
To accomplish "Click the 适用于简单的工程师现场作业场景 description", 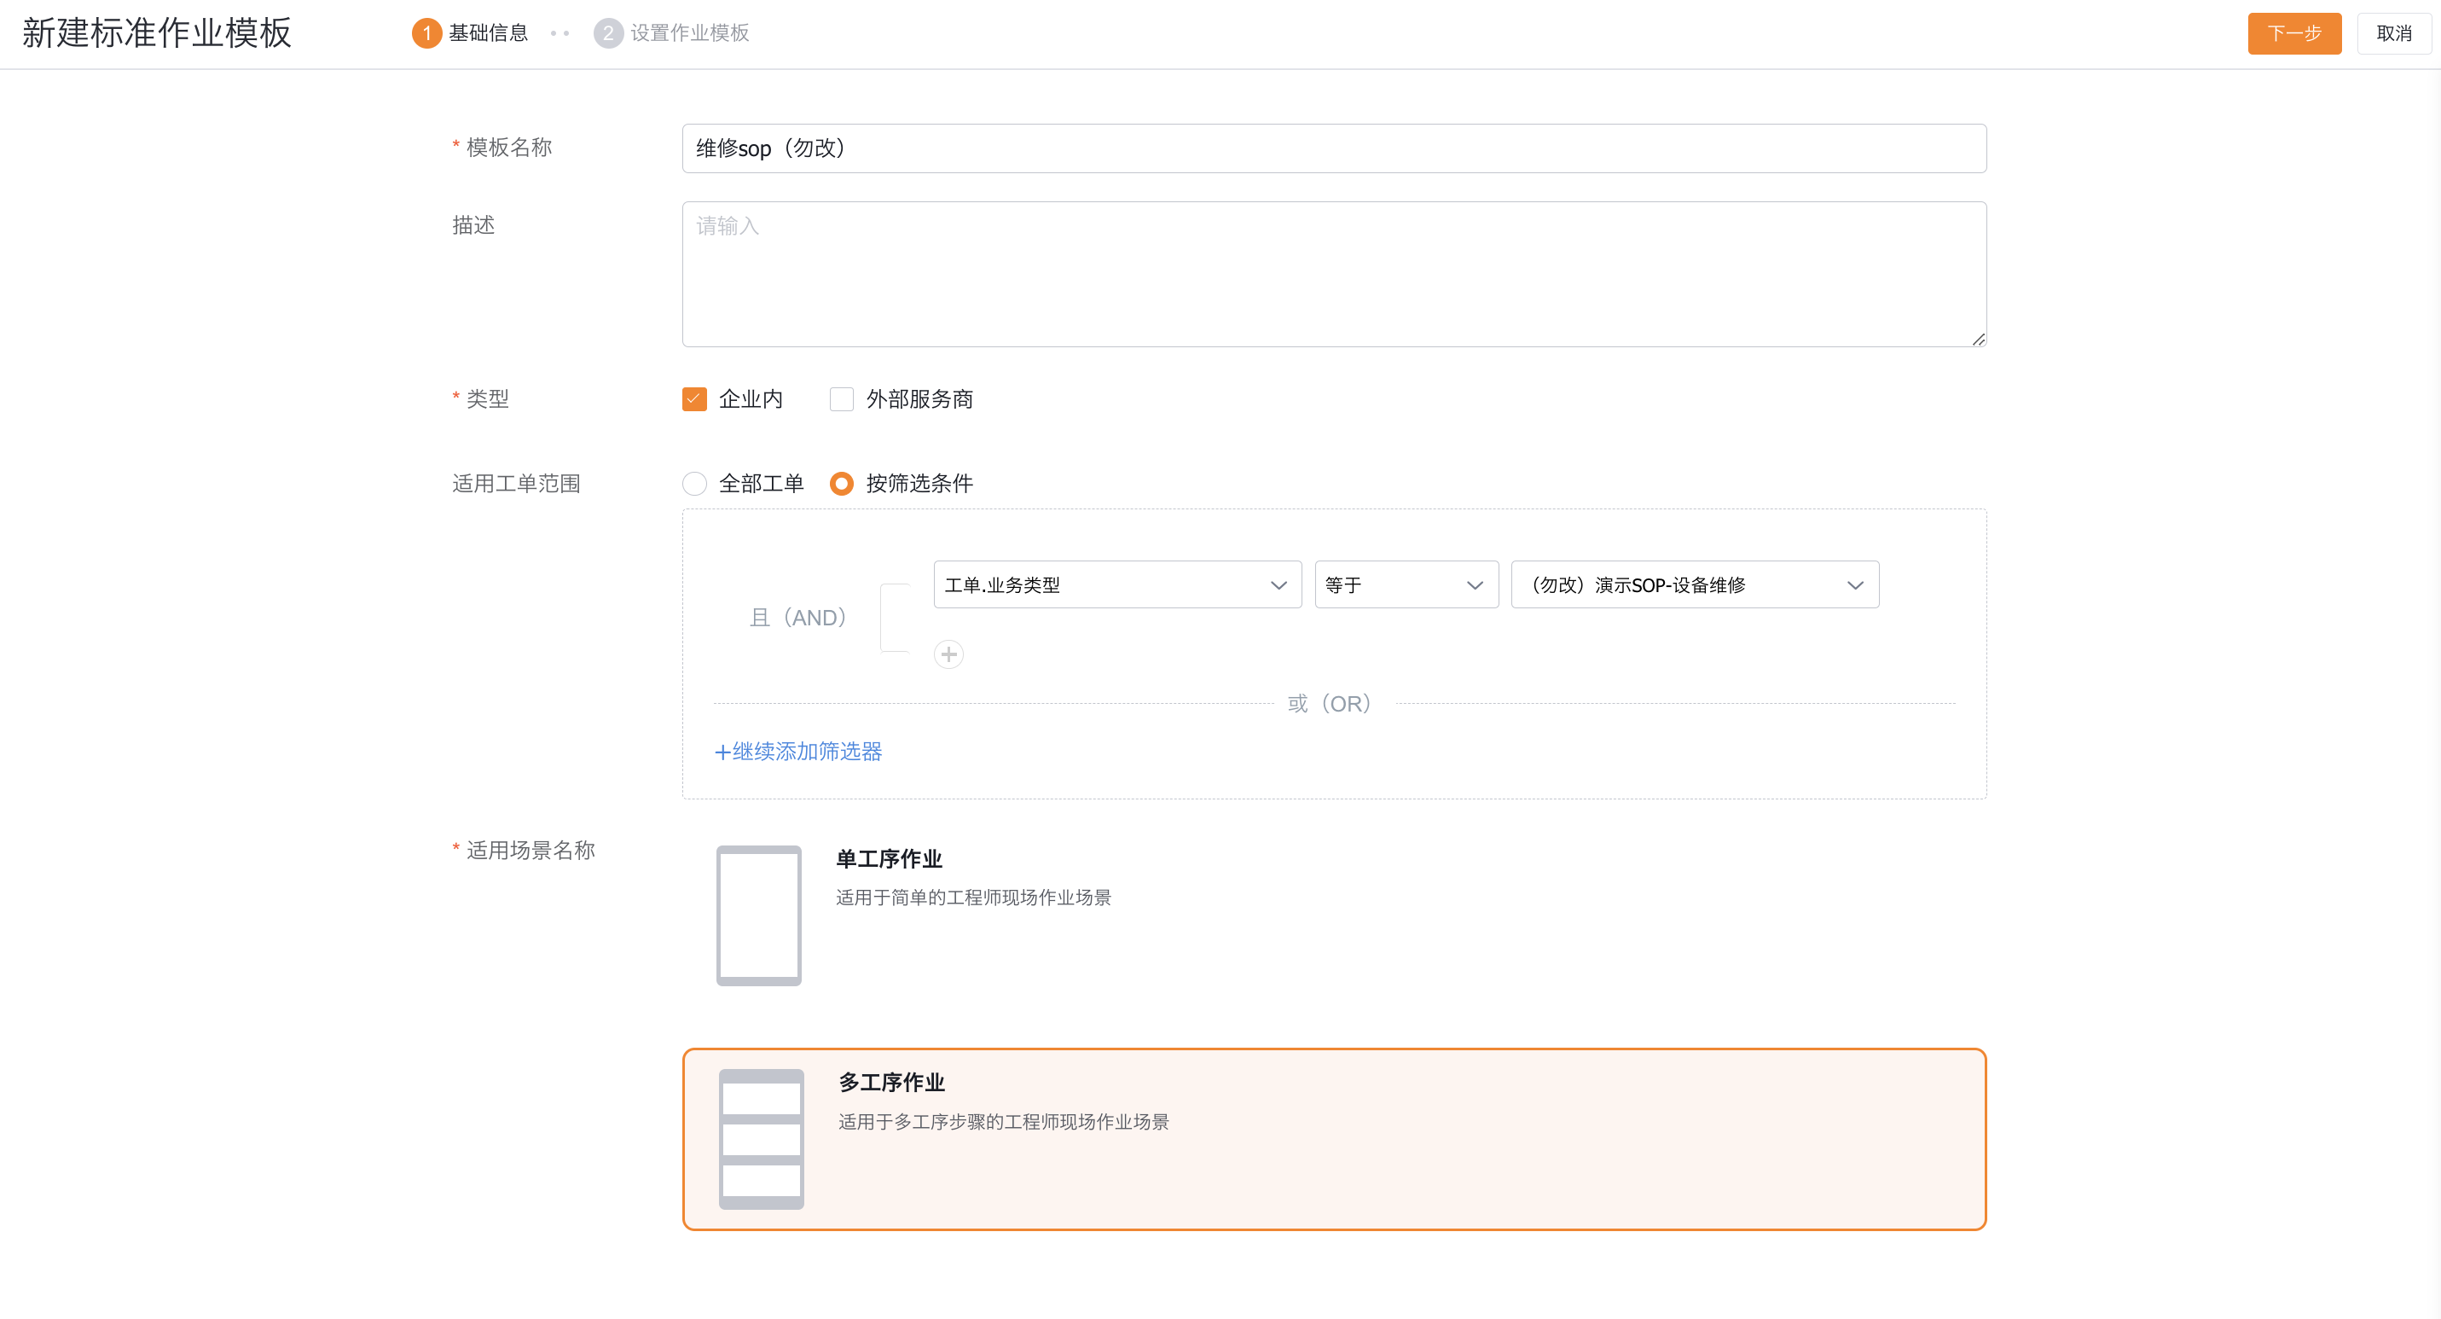I will (973, 898).
